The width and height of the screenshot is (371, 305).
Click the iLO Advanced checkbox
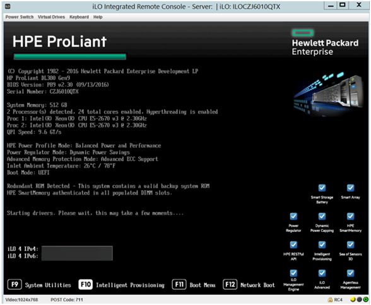[322, 273]
